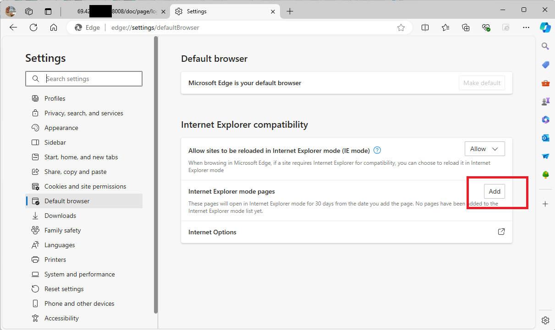Customize sidebar with the plus icon
Viewport: 555px width, 330px height.
[545, 204]
